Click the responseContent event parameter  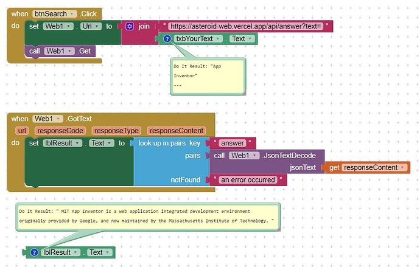coord(177,131)
